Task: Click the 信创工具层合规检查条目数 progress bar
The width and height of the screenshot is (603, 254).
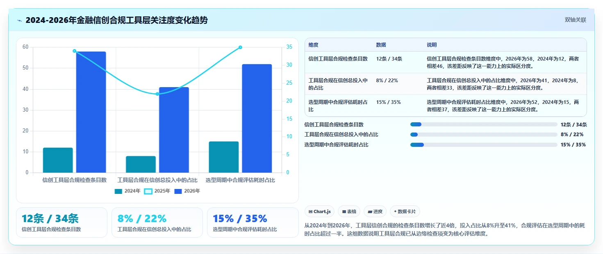Action: [484, 125]
